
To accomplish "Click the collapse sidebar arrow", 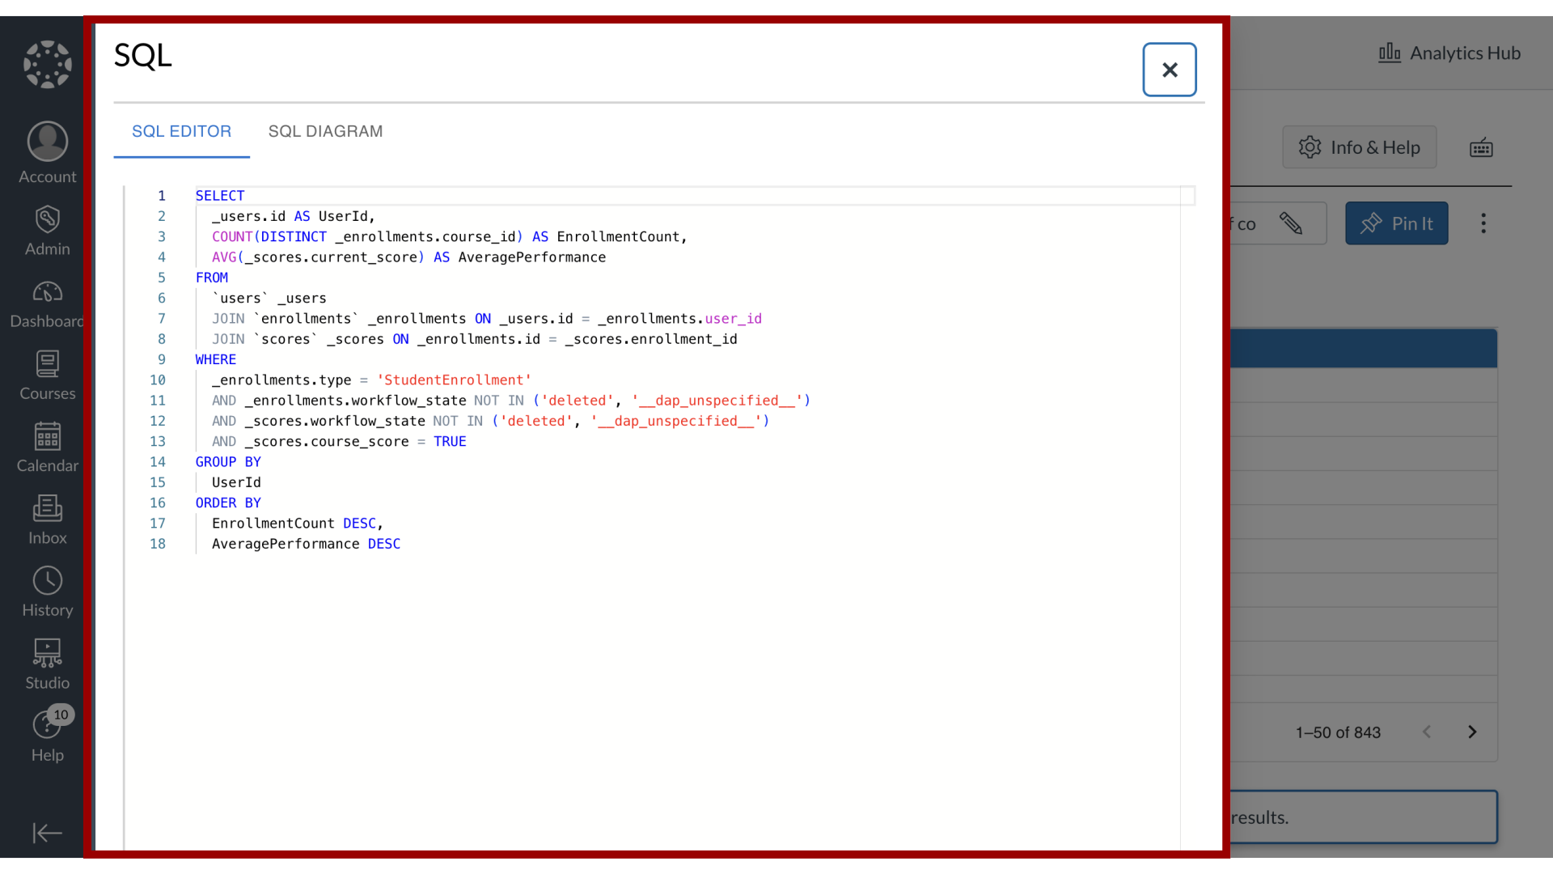I will pyautogui.click(x=47, y=834).
